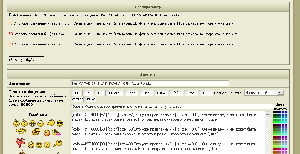Viewport: 300px width, 154px height.
Task: Insert the crying smiley with pink handkerchief
Action: [56, 133]
